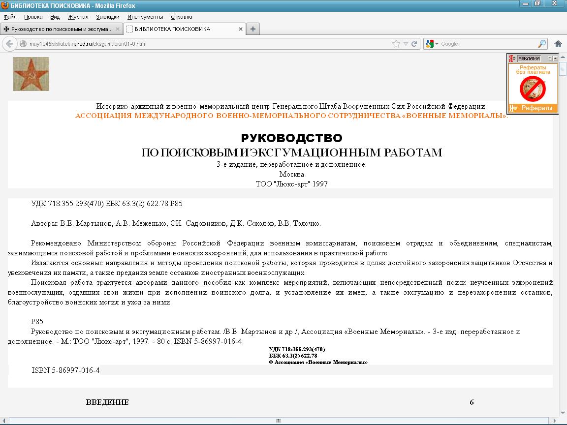The image size is (567, 425).
Task: Click the Рефераты без плагиата ad banner
Action: (x=533, y=84)
